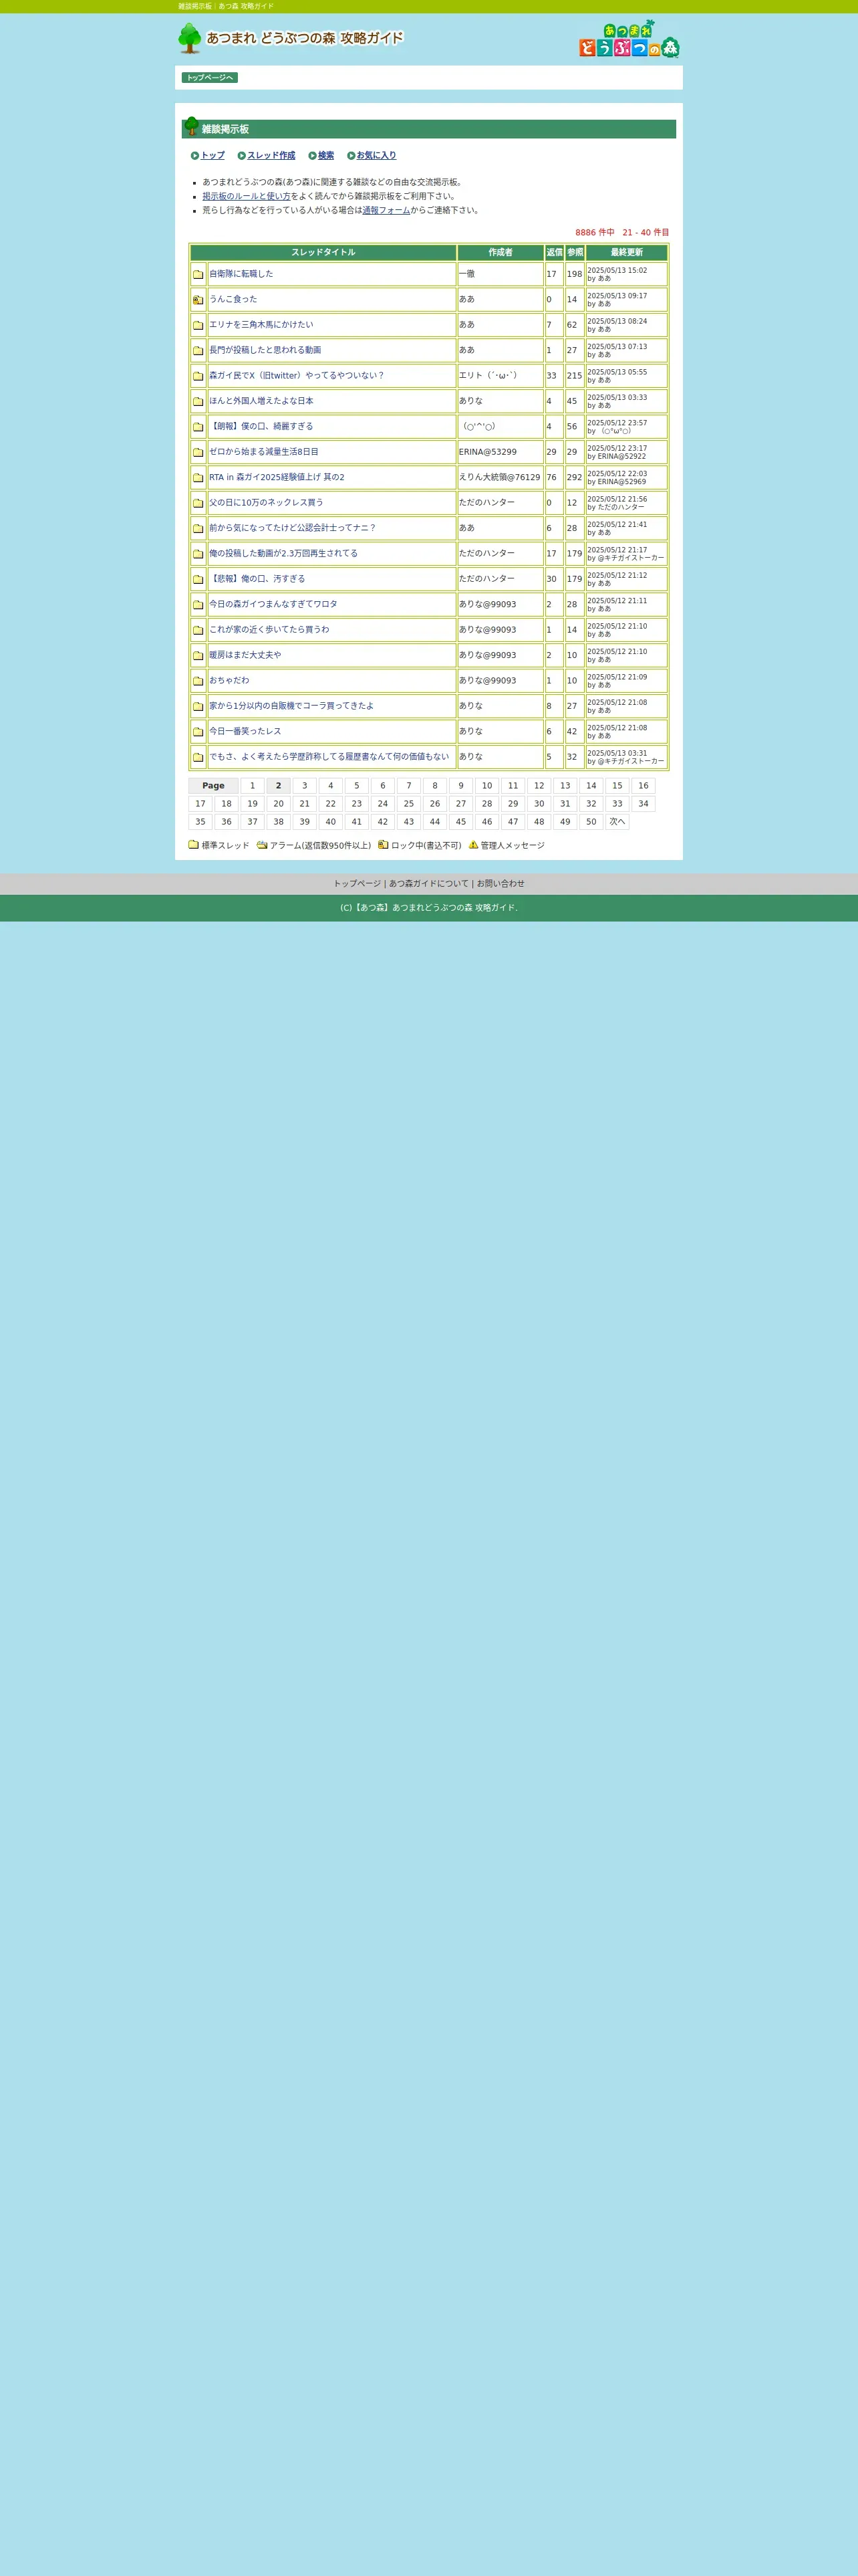Viewport: 858px width, 2576px height.
Task: Go to page 3 in pagination
Action: [x=305, y=786]
